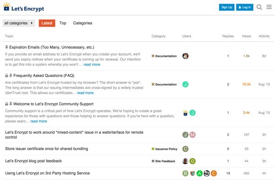Click the Expiration Emails poster's avatar

pyautogui.click(x=185, y=56)
